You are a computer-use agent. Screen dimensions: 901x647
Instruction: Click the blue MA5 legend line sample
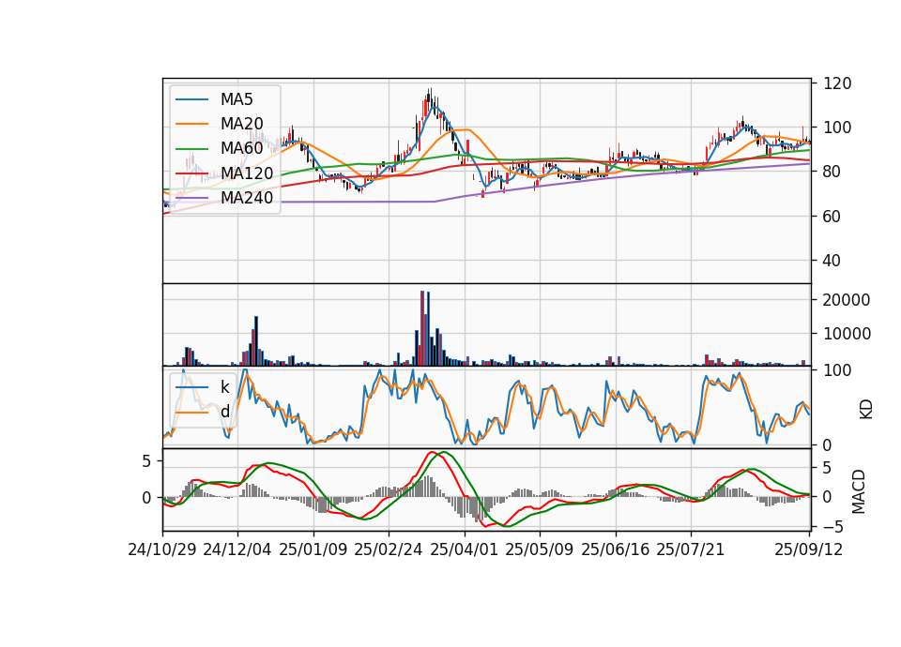[x=191, y=99]
